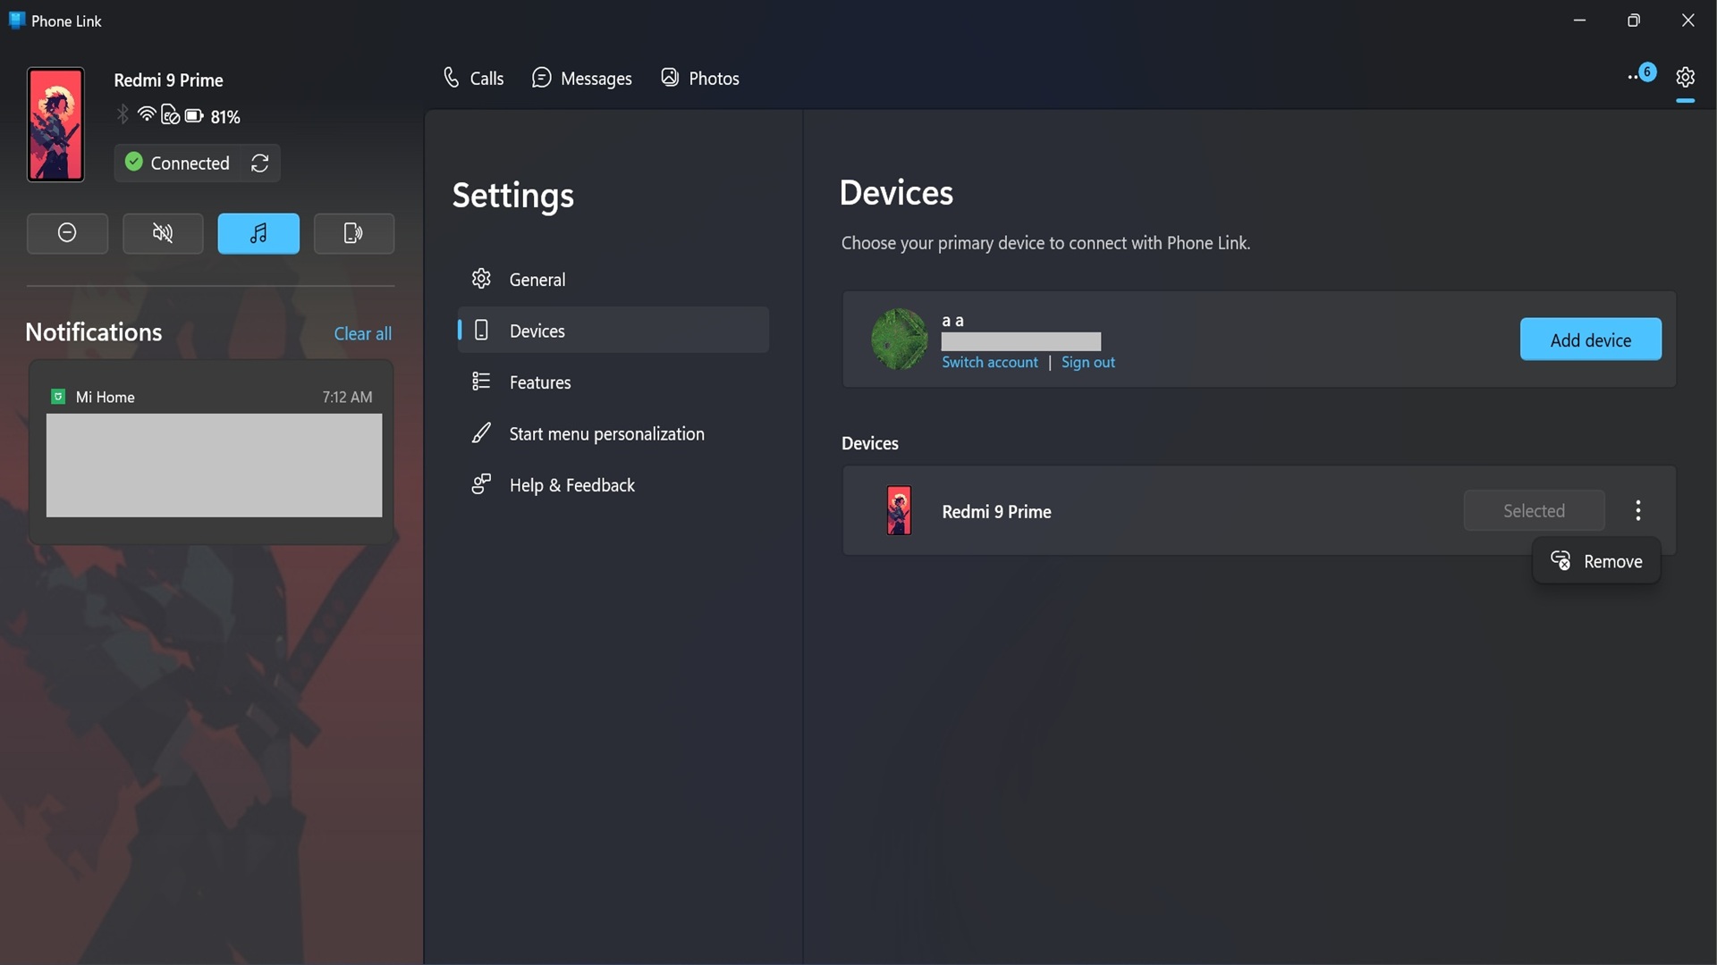
Task: Click the phone's Bluetooth status icon
Action: pos(123,115)
